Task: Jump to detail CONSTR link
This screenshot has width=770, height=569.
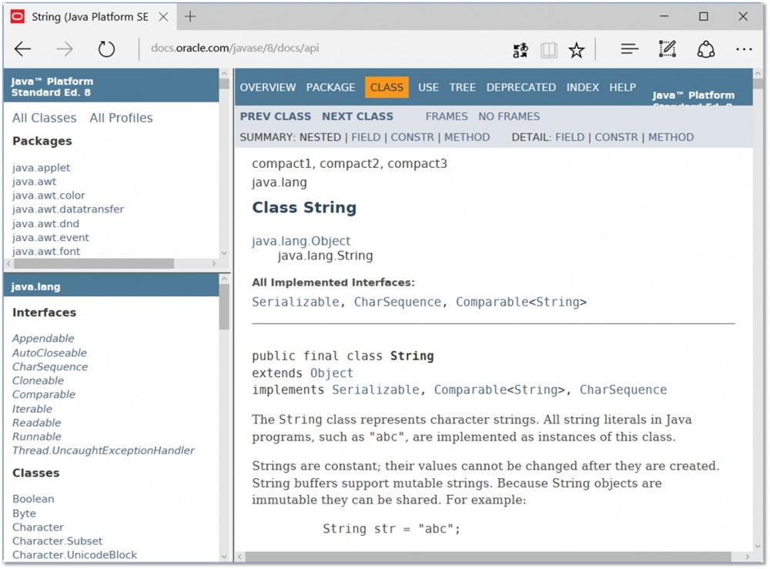Action: pos(616,138)
